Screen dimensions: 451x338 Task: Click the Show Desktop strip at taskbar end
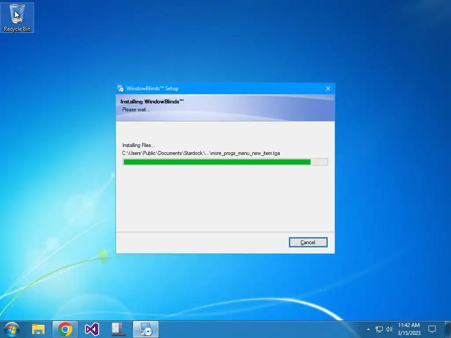[x=448, y=329]
